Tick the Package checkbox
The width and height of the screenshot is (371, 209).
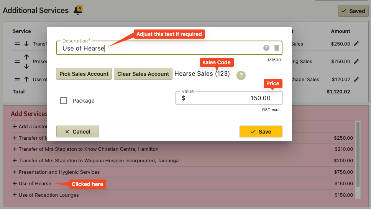click(x=64, y=101)
